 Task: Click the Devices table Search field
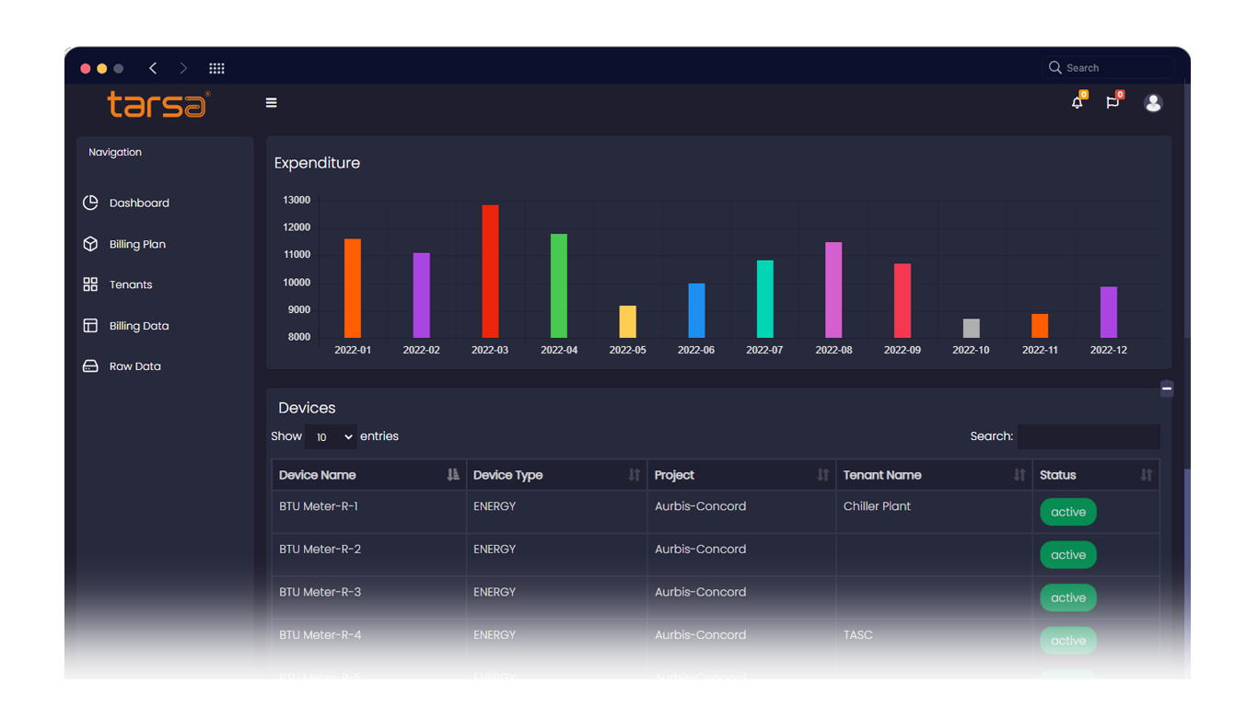click(1088, 436)
